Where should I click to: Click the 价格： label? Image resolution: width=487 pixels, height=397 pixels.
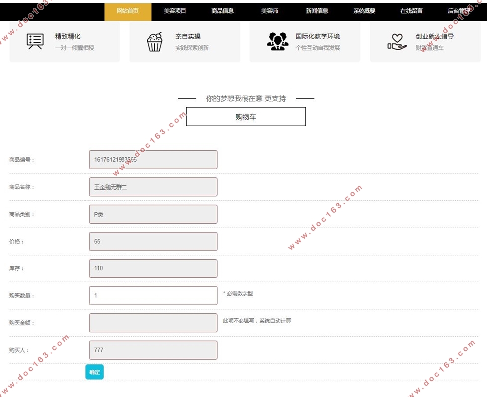(16, 242)
